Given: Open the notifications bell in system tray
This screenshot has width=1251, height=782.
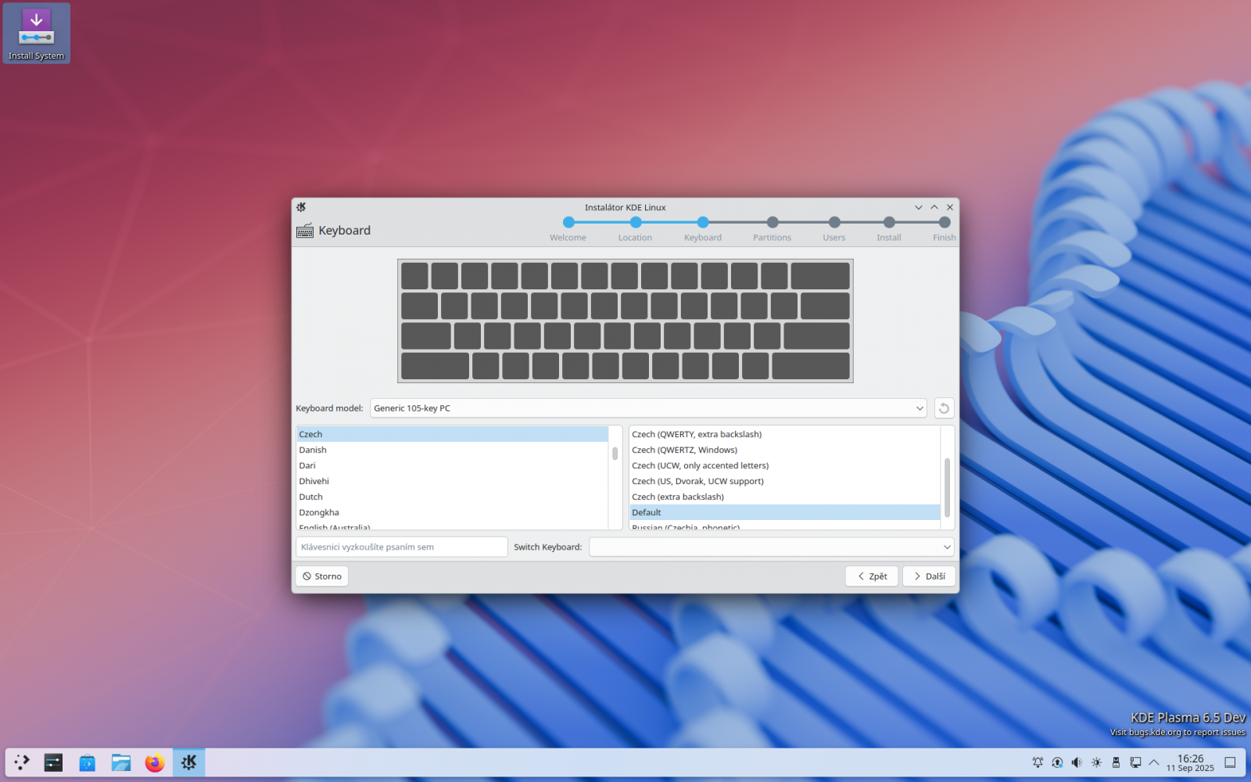Looking at the screenshot, I should [x=1038, y=762].
